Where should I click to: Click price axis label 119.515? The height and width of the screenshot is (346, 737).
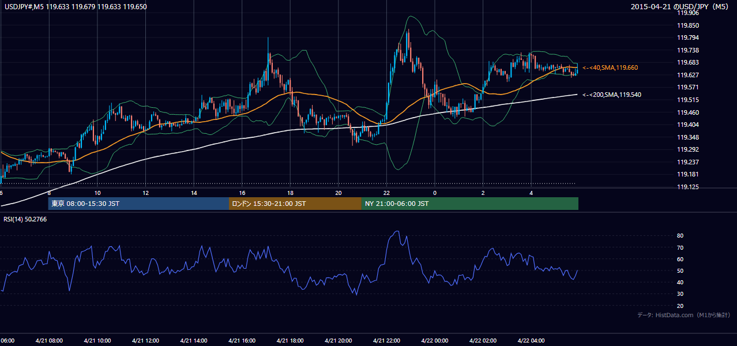688,100
